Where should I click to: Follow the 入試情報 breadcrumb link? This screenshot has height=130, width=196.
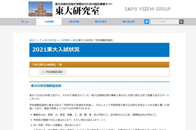[x=65, y=40]
